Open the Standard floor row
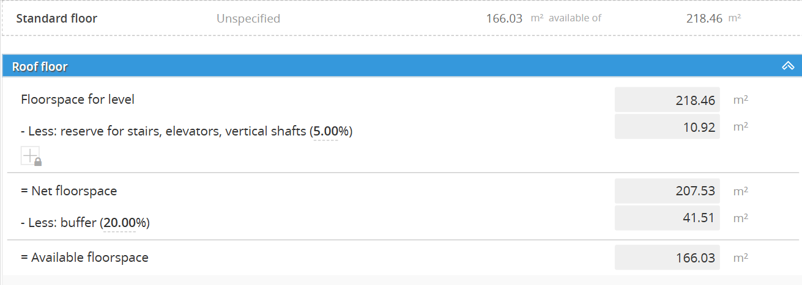Viewport: 802px width, 285px height. pos(56,18)
